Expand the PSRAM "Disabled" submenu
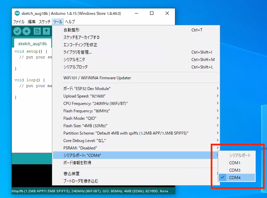Screen dimensions: 267x198 pyautogui.click(x=136, y=148)
